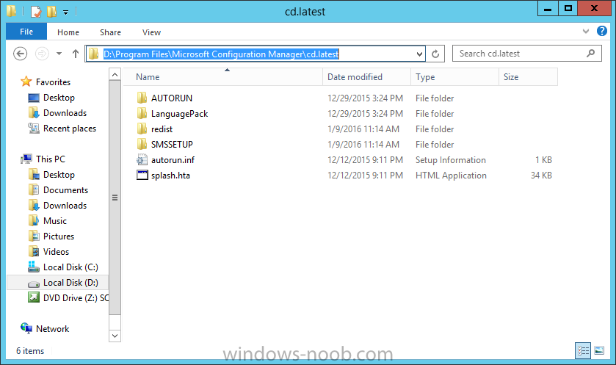Screen dimensions: 616x365
Task: Click the autorun.inf file name
Action: click(173, 160)
